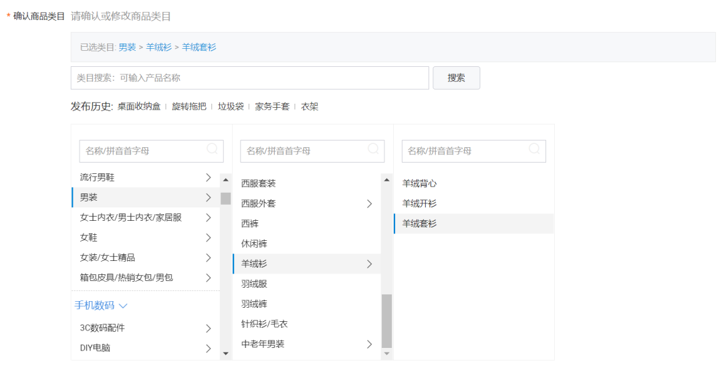Expand arrow next to DIY电脑
This screenshot has height=368, width=722.
(208, 348)
